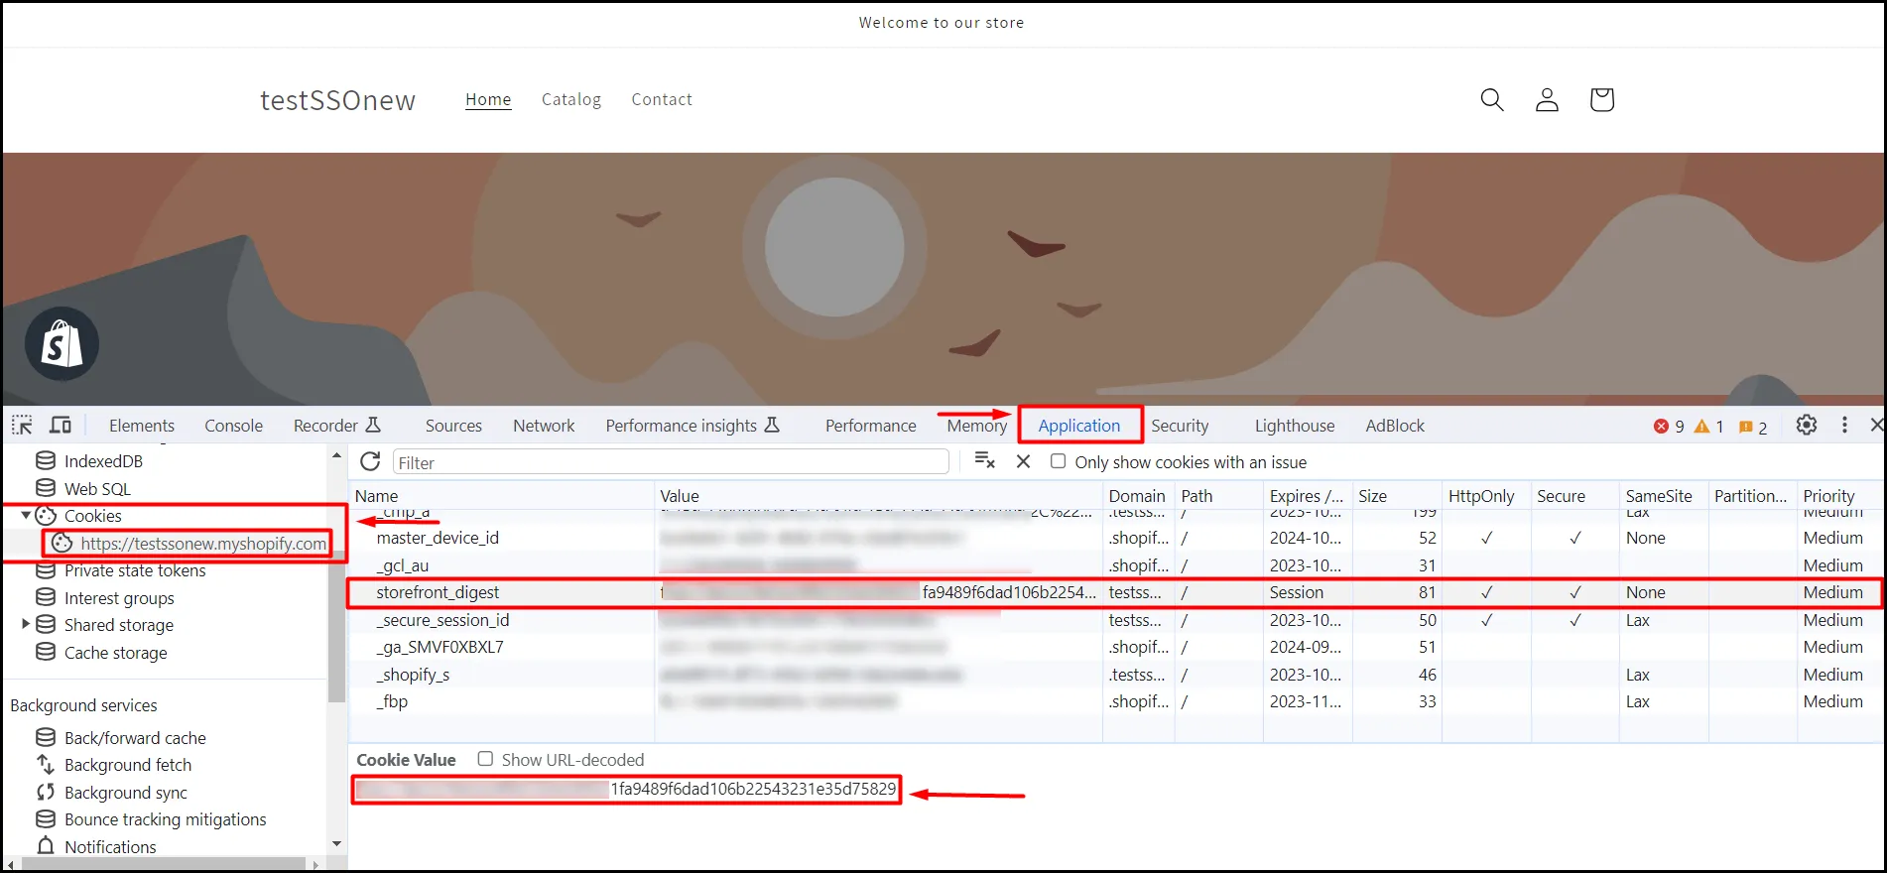Clear all cookies icon
The width and height of the screenshot is (1887, 873).
(984, 460)
